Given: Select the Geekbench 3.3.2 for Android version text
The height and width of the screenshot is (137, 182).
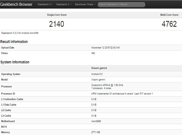Looking at the screenshot, I should [x=20, y=33].
